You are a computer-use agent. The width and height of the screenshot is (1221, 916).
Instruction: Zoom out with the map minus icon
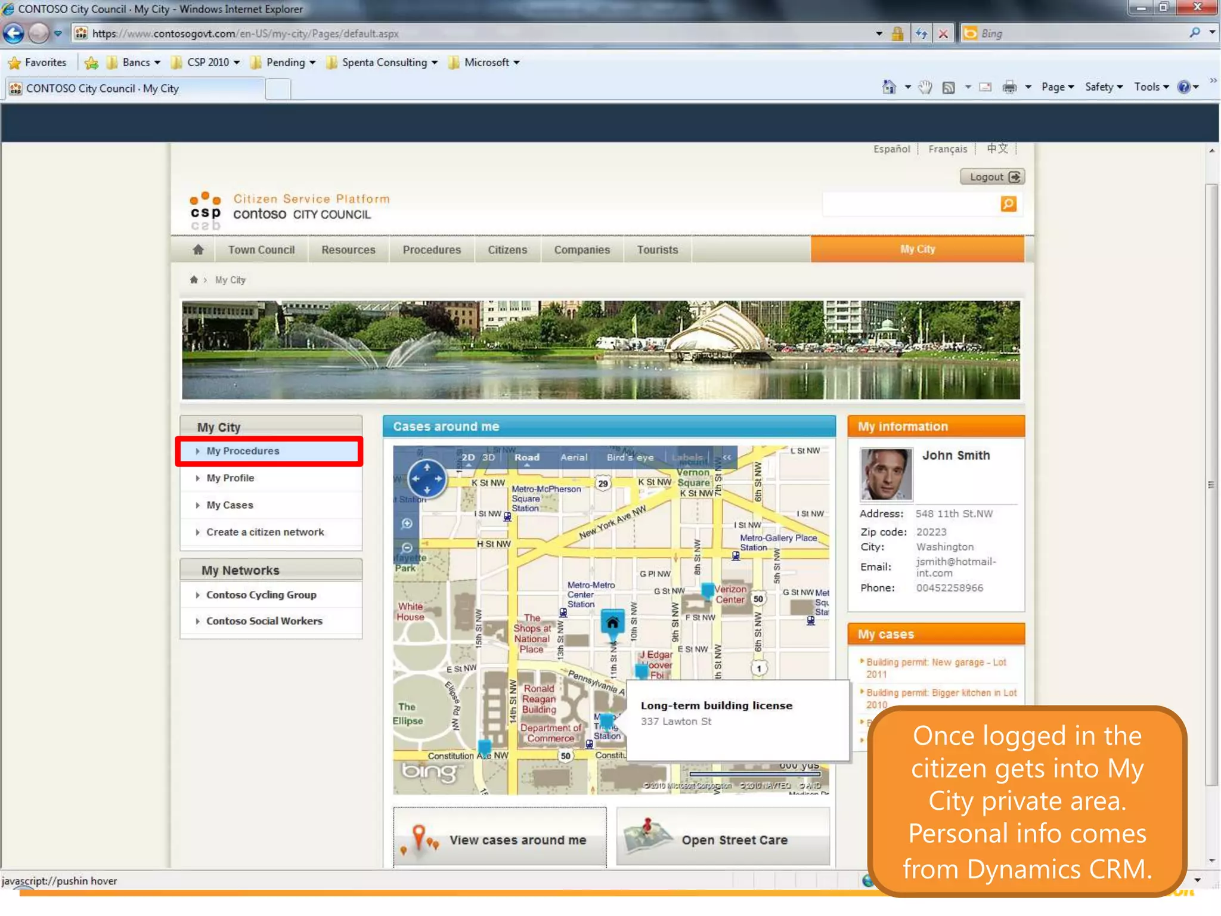click(x=407, y=547)
